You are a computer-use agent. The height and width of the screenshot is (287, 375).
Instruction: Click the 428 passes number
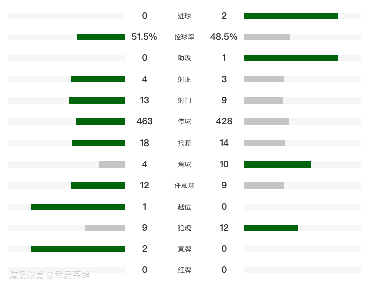(x=224, y=121)
